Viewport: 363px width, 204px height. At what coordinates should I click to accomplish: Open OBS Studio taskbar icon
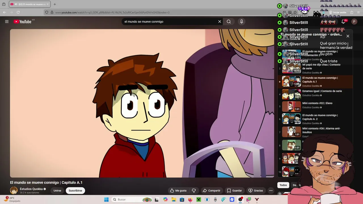click(240, 199)
